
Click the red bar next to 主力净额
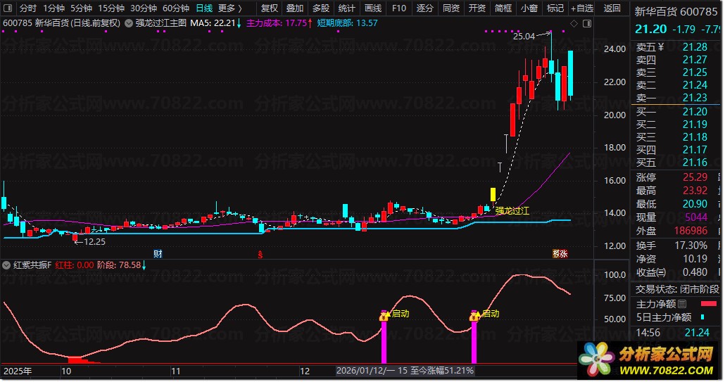[708, 304]
